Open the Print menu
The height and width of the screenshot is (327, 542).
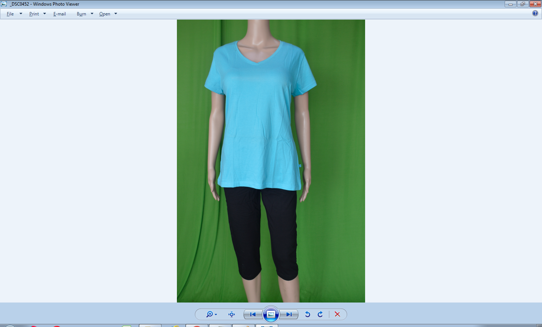[34, 14]
